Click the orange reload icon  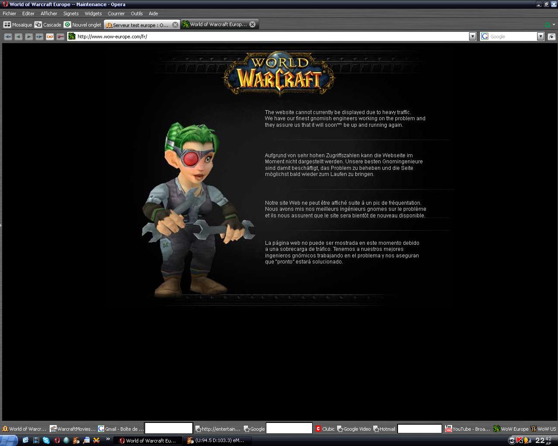tap(50, 37)
